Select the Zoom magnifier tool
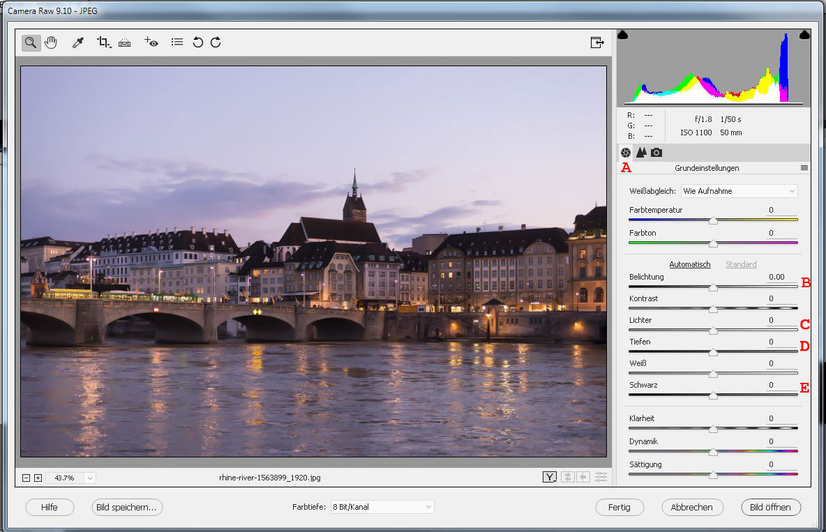Screen dimensions: 826x532 pos(31,43)
